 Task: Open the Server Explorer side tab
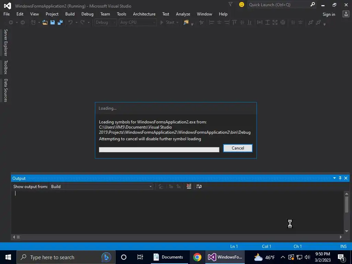[x=5, y=42]
